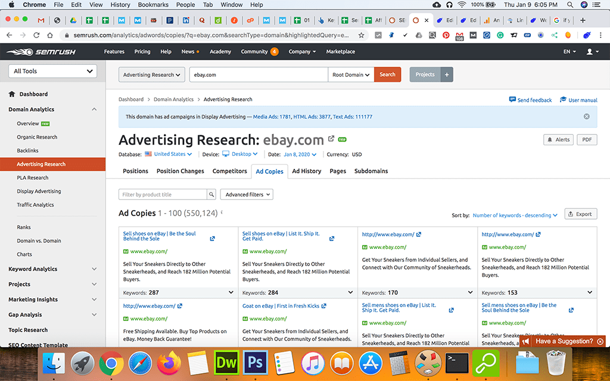Screen dimensions: 610x381
Task: Select Organic Research in sidebar
Action: [x=37, y=137]
